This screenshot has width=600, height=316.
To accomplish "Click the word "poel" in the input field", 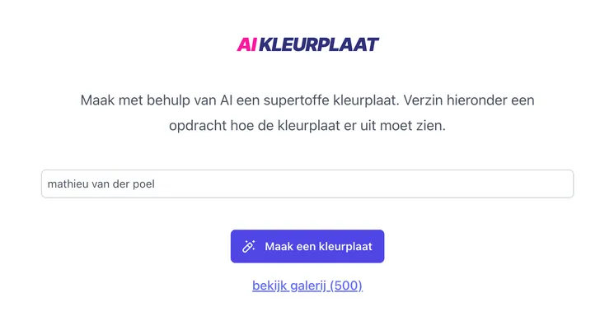I will (x=144, y=184).
